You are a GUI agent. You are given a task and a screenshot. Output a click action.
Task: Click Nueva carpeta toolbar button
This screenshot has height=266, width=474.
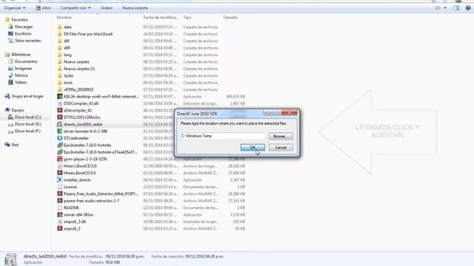pyautogui.click(x=135, y=8)
